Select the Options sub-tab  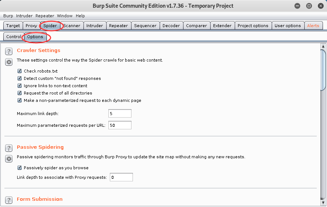(x=35, y=37)
